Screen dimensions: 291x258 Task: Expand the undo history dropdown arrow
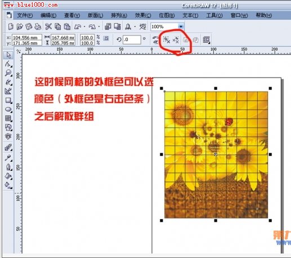point(84,27)
